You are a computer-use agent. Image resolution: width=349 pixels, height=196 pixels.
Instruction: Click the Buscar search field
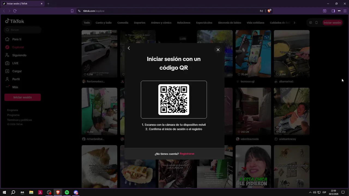pos(23,30)
